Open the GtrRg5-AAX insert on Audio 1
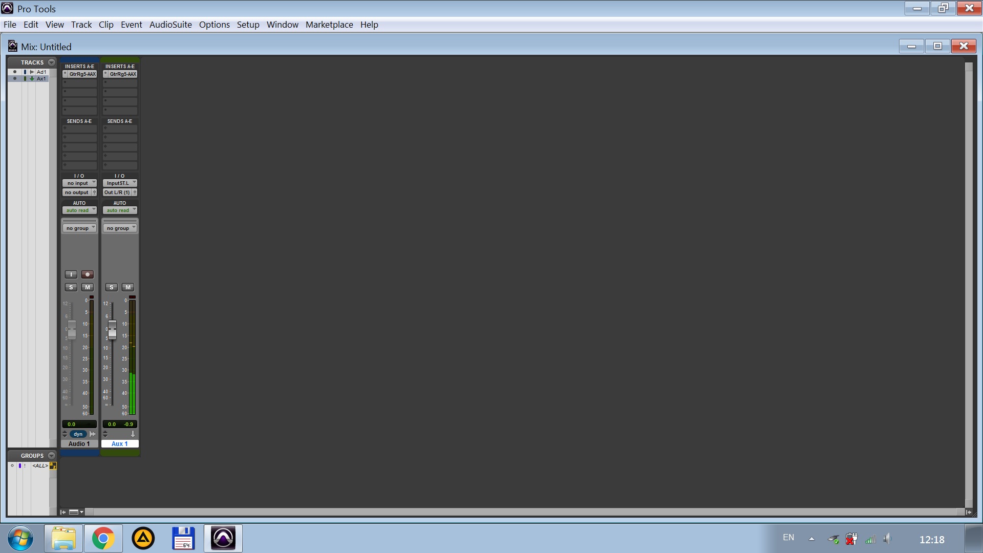Viewport: 983px width, 553px height. pyautogui.click(x=82, y=74)
